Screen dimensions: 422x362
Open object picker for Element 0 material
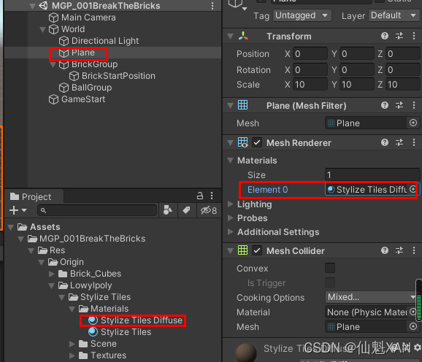coord(413,189)
